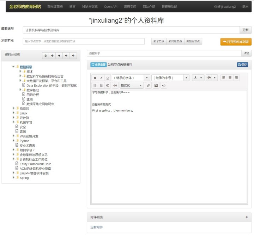Toggle italic formatting in editor
This screenshot has height=235, width=254.
coord(101,78)
